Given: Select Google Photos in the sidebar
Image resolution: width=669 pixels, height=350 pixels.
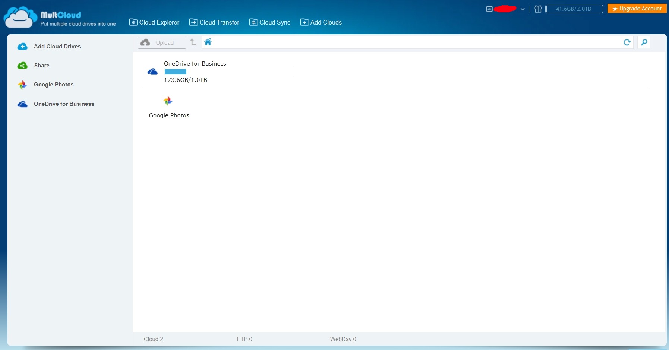Looking at the screenshot, I should click(x=45, y=85).
